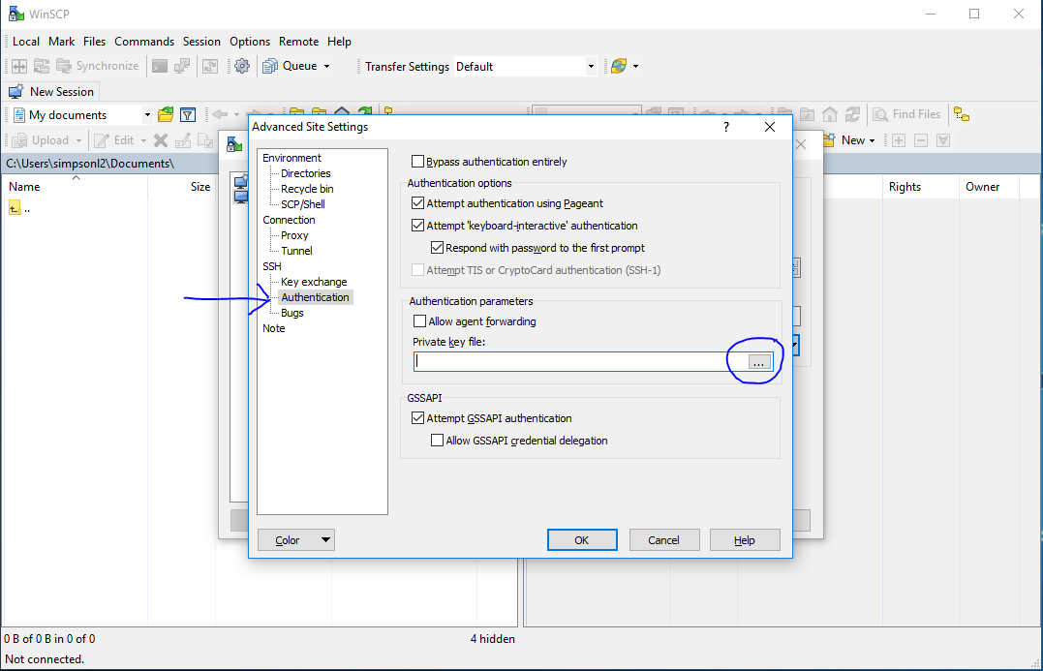Click the New Session monitor icon
This screenshot has height=671, width=1043.
[x=15, y=92]
